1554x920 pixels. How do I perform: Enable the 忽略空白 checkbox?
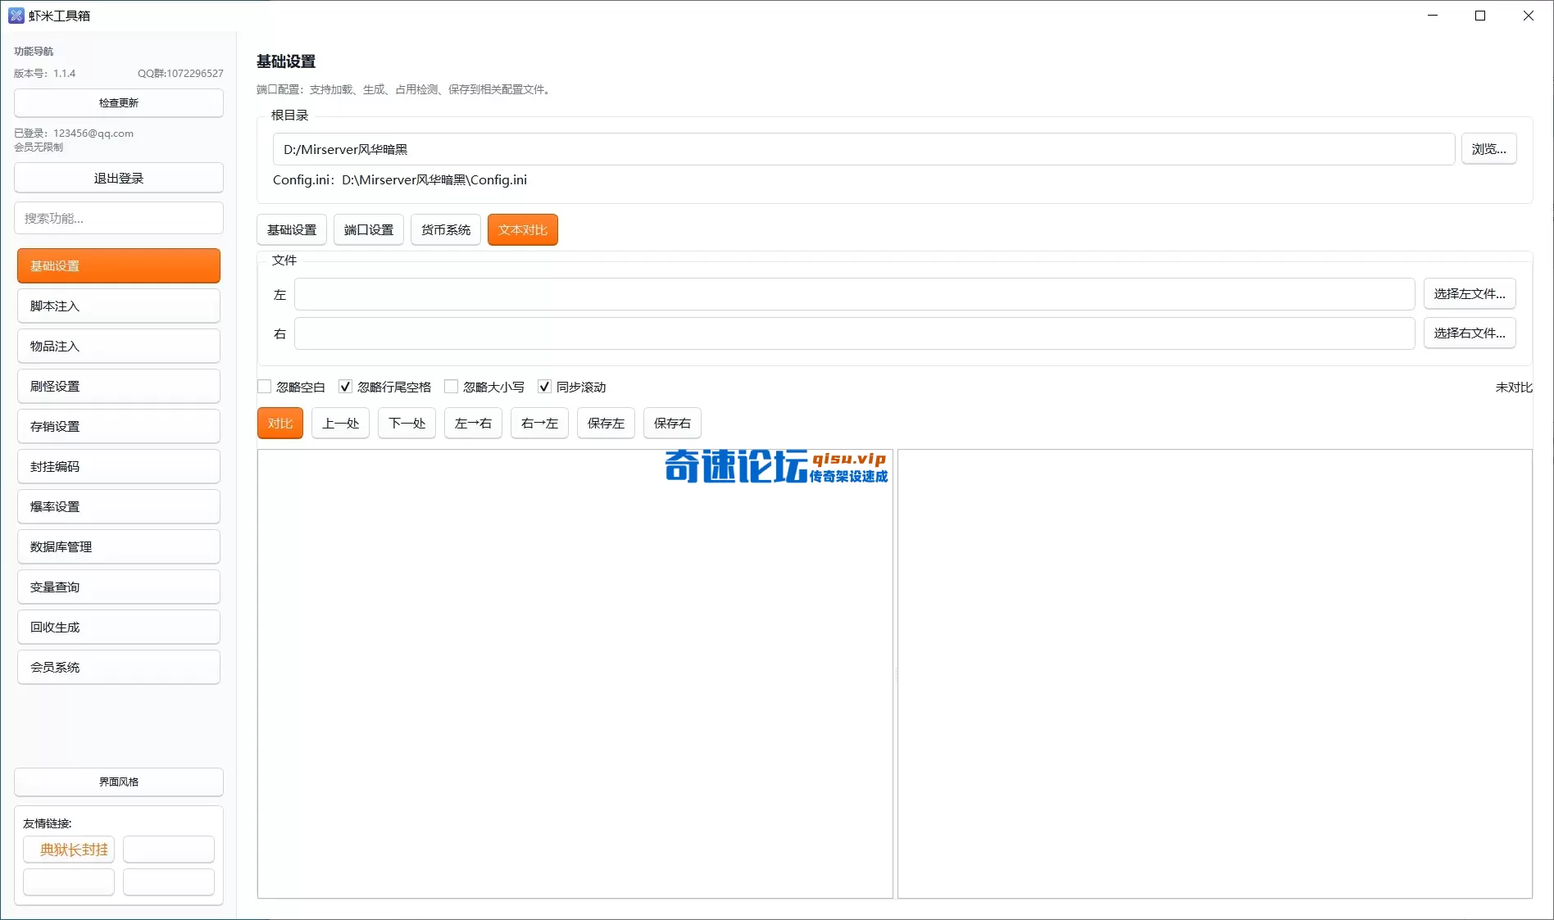click(264, 386)
